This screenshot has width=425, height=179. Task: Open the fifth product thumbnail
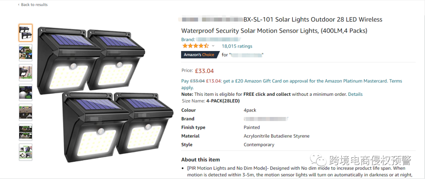point(26,112)
